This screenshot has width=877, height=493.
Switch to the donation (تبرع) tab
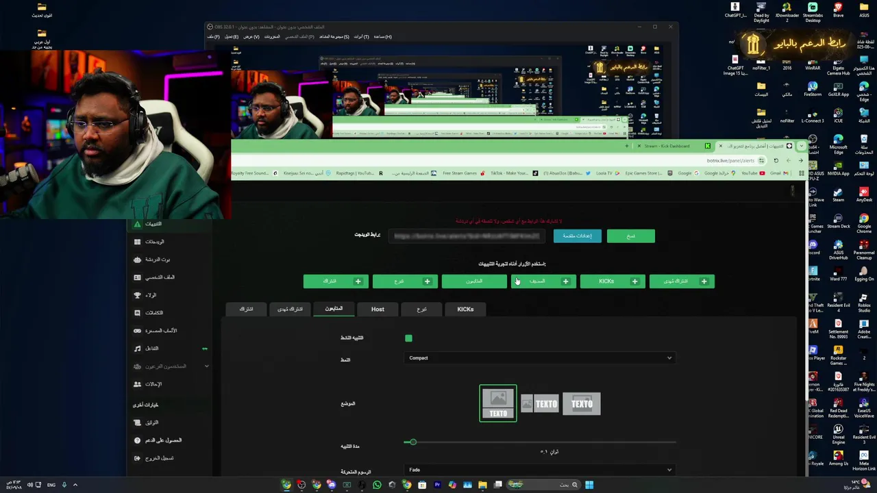click(x=421, y=309)
